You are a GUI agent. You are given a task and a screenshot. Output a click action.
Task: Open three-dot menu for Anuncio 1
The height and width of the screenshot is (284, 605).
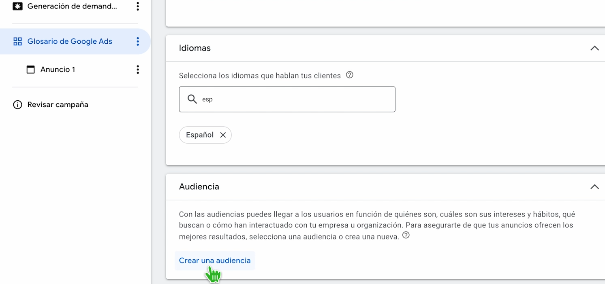tap(138, 70)
